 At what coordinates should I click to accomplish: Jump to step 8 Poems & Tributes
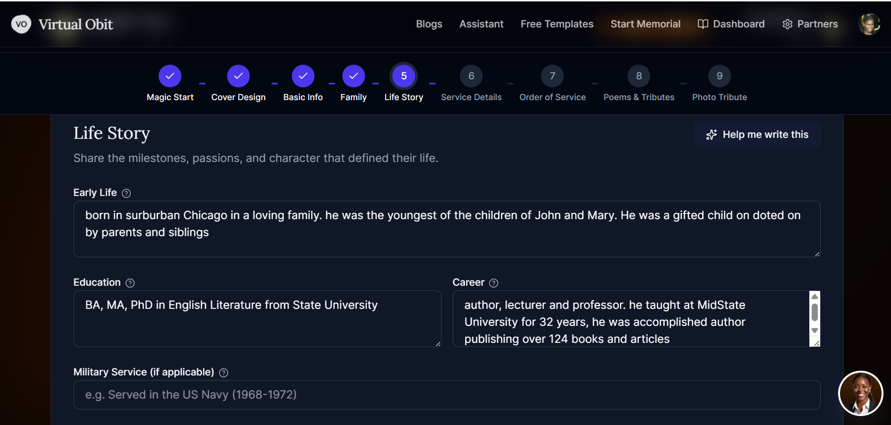pos(639,76)
